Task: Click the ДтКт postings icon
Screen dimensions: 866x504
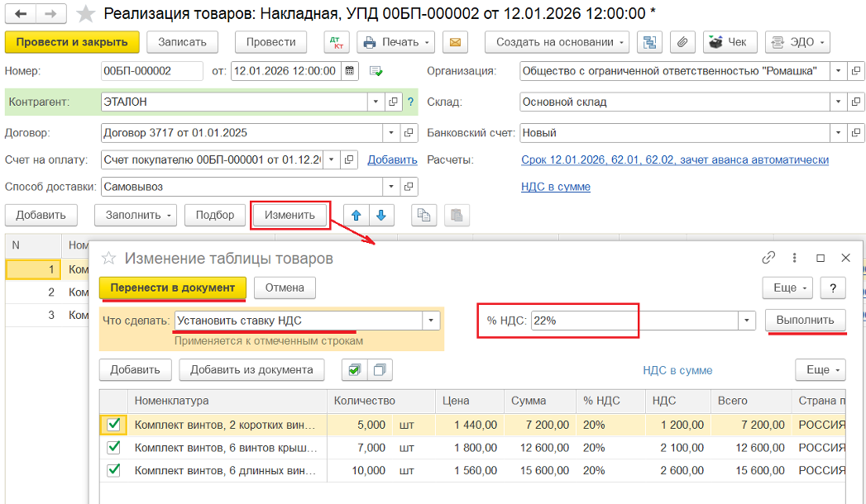Action: [x=337, y=42]
